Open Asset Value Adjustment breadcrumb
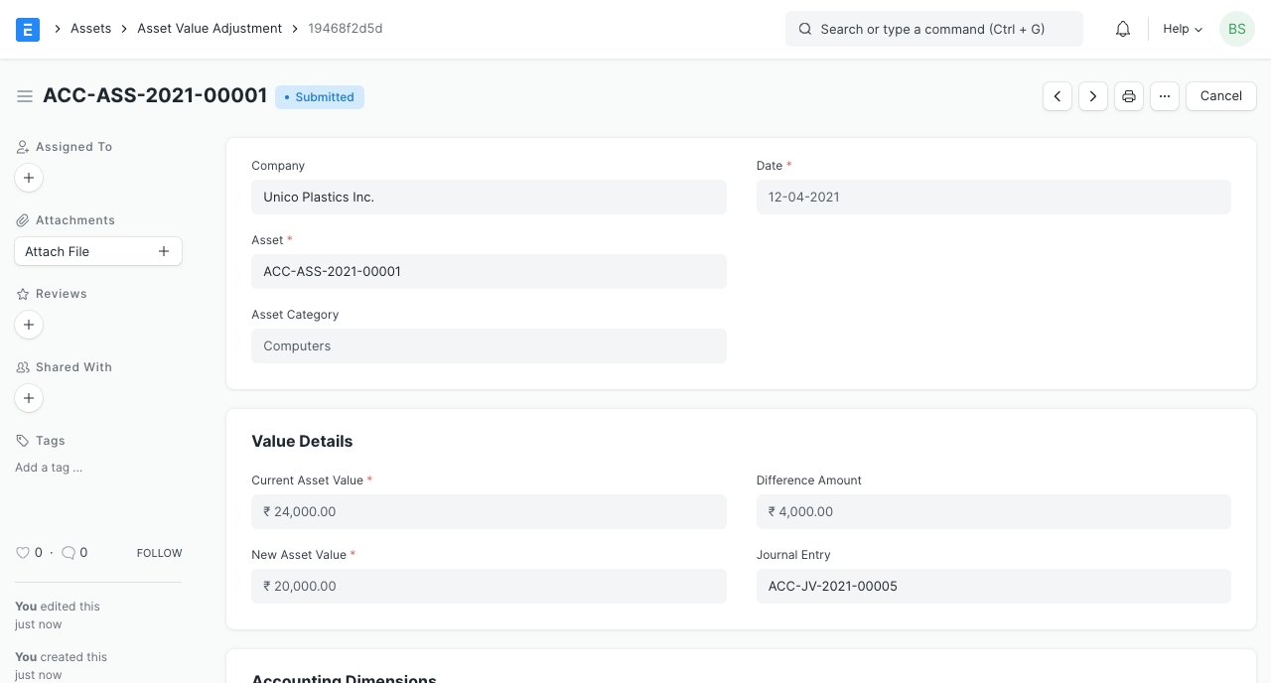The width and height of the screenshot is (1271, 683). [x=210, y=29]
